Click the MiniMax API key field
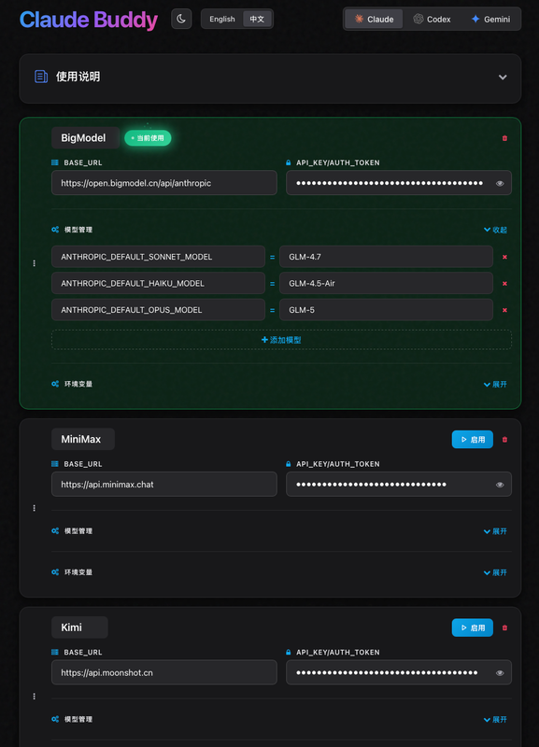 pos(399,484)
